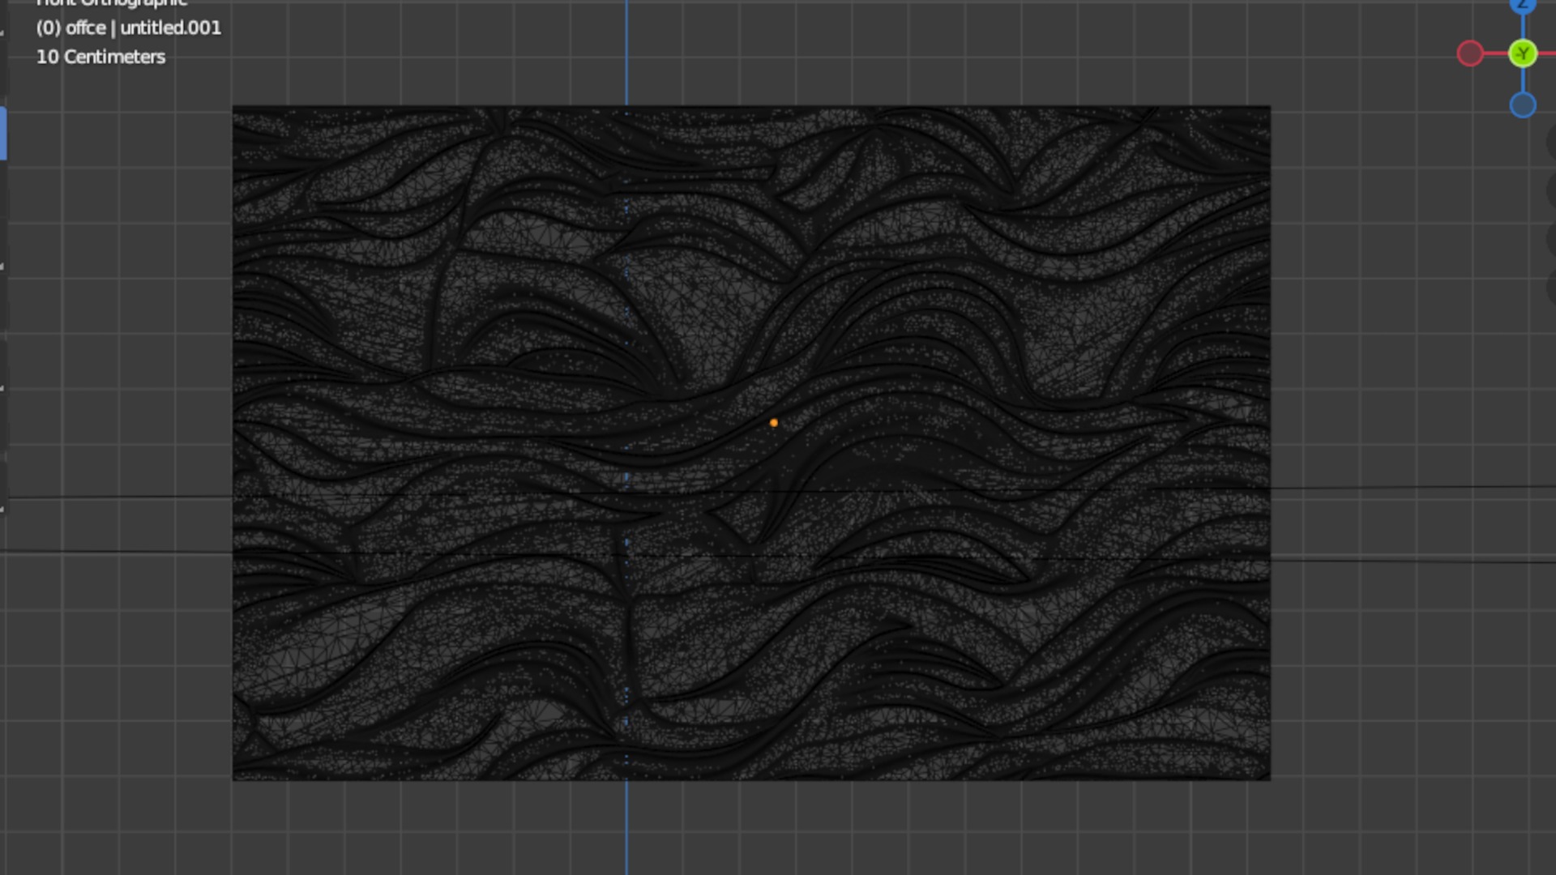Click the lower blue negative Z gizmo circle
Image resolution: width=1556 pixels, height=875 pixels.
(x=1523, y=105)
